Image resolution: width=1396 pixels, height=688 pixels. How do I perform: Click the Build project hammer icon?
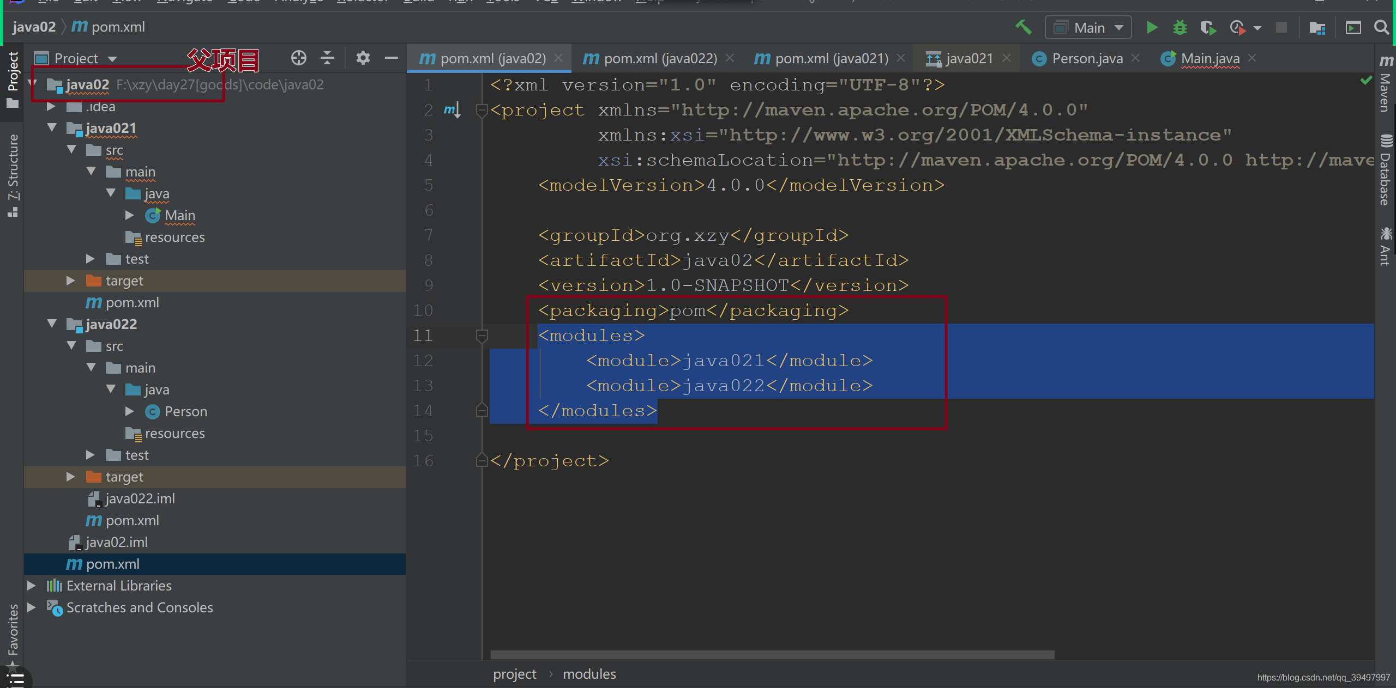point(1023,27)
